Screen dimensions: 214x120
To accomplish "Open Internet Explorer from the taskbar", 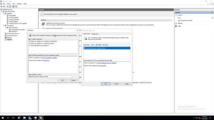I will (x=19, y=118).
